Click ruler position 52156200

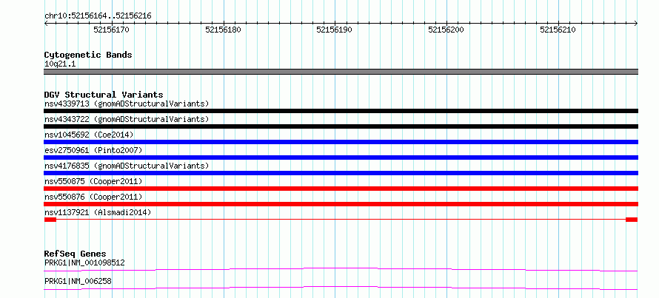point(446,30)
